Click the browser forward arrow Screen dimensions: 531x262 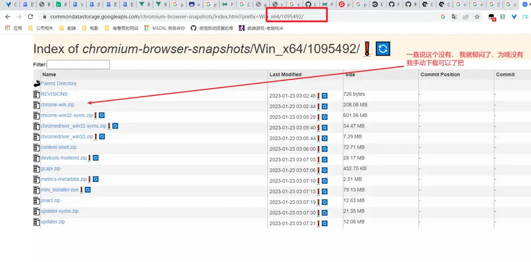[x=19, y=16]
